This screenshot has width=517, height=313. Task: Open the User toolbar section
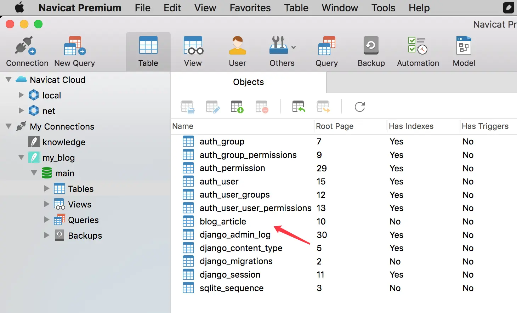(x=238, y=52)
